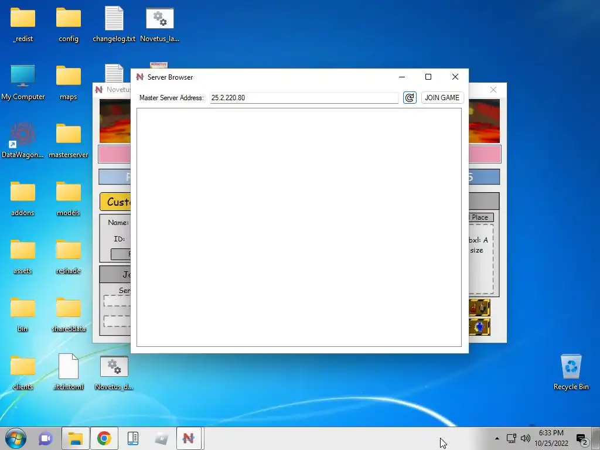Open the config folder on desktop
Screen dimensions: 600x450
69,24
